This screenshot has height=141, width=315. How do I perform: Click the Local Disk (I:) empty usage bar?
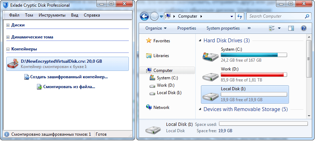point(254,94)
